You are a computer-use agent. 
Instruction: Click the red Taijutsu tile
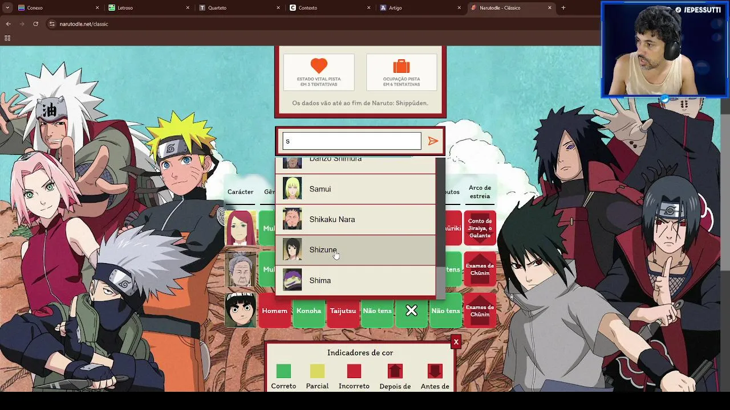point(343,311)
